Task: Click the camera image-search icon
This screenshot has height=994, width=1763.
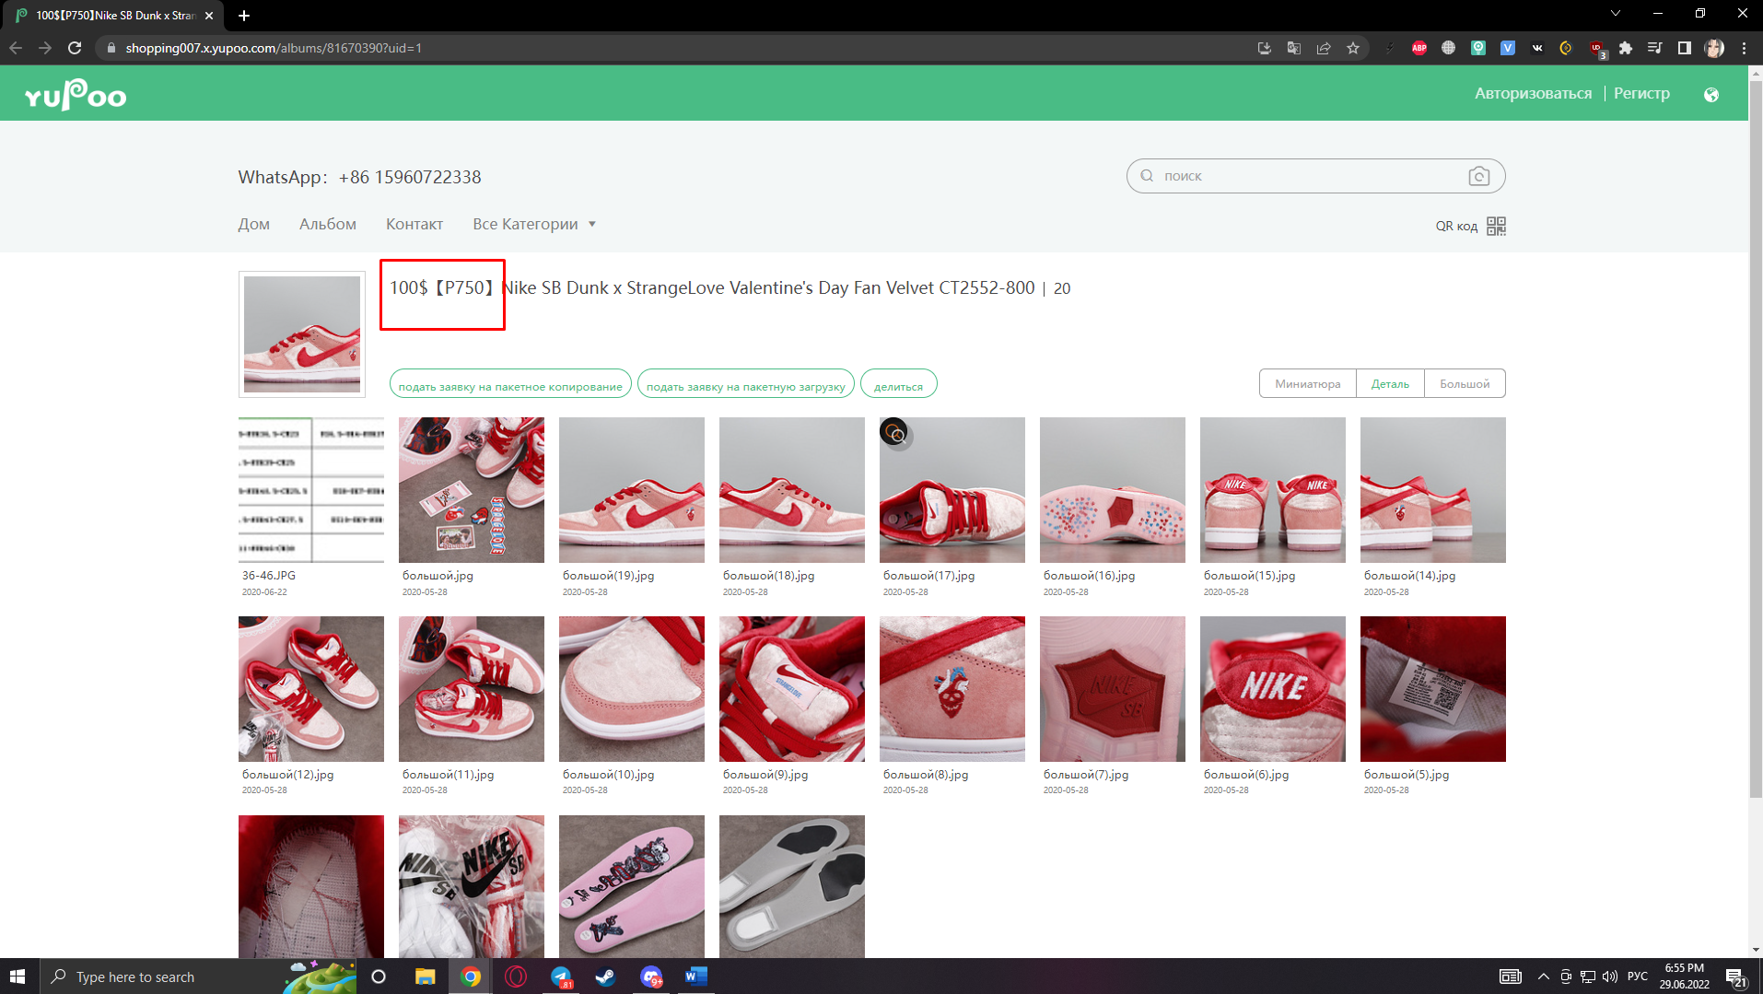Action: tap(1478, 176)
